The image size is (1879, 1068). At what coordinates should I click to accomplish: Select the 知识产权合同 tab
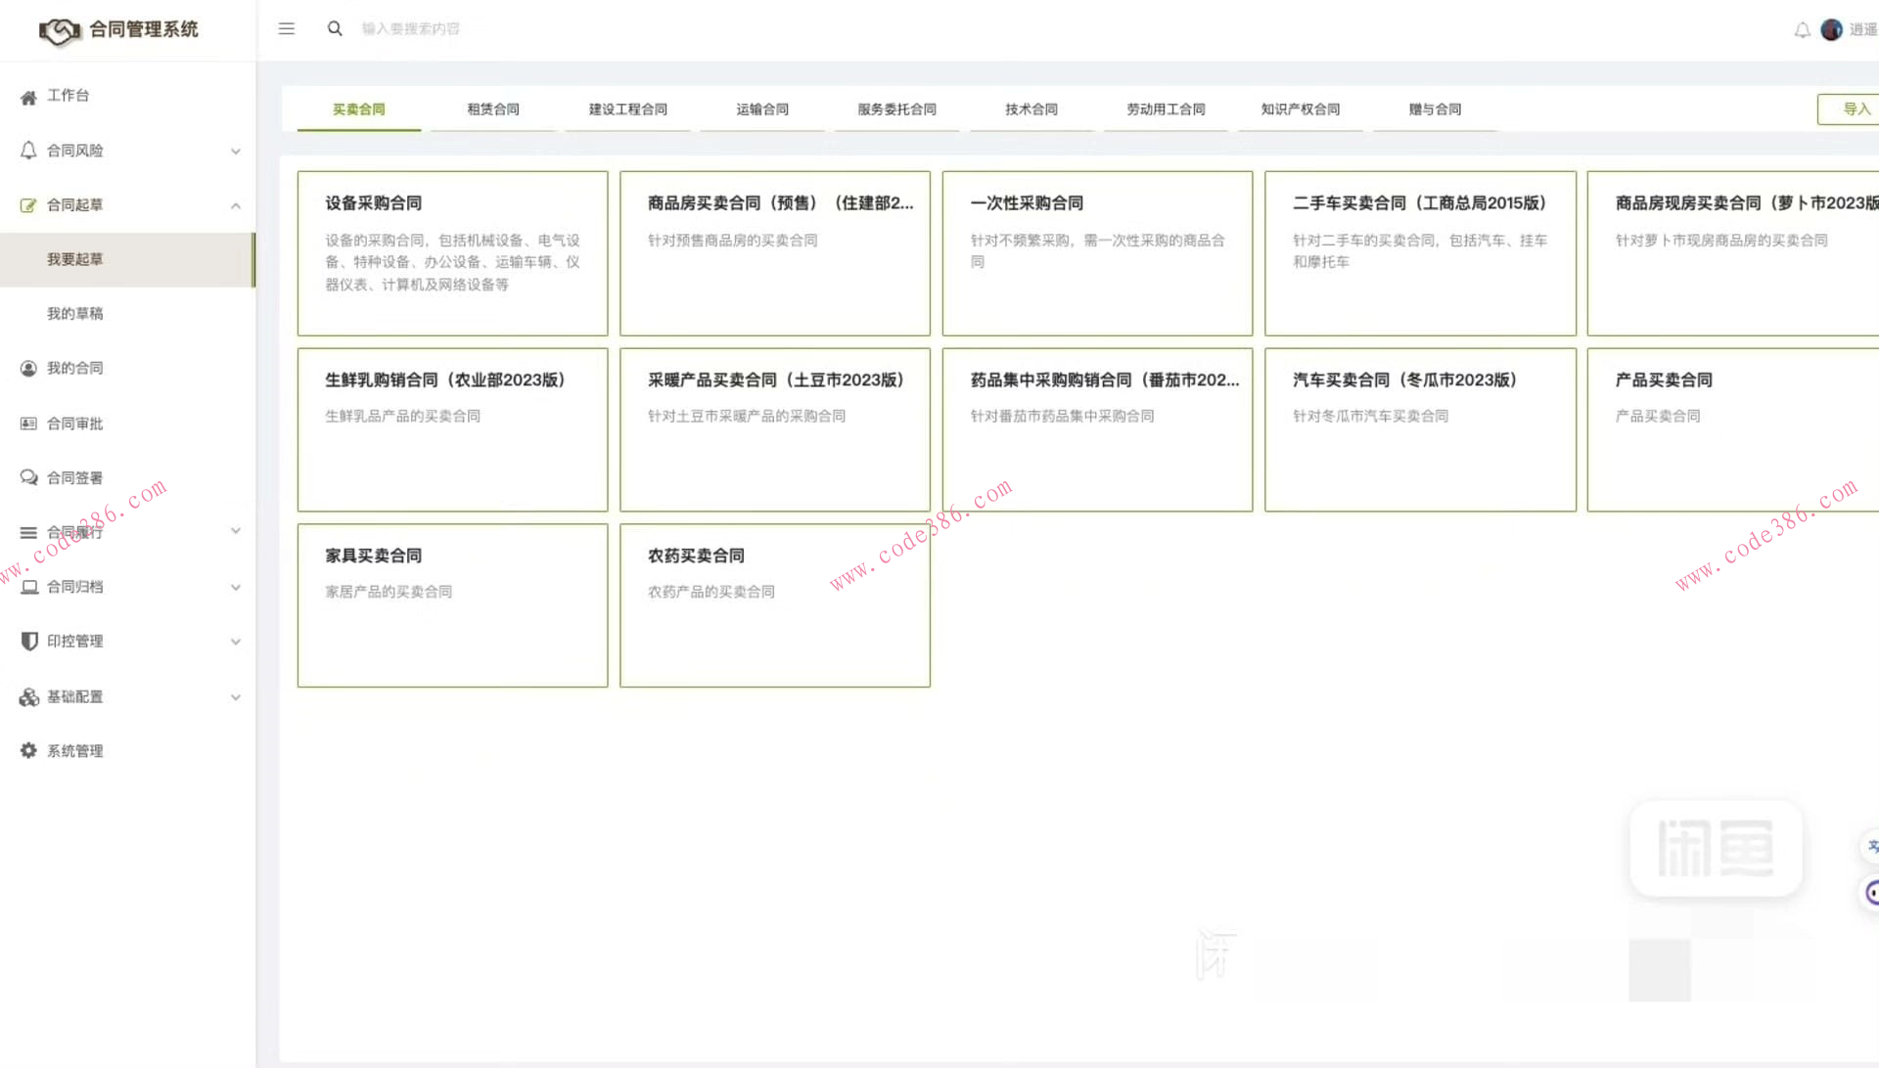(x=1300, y=109)
